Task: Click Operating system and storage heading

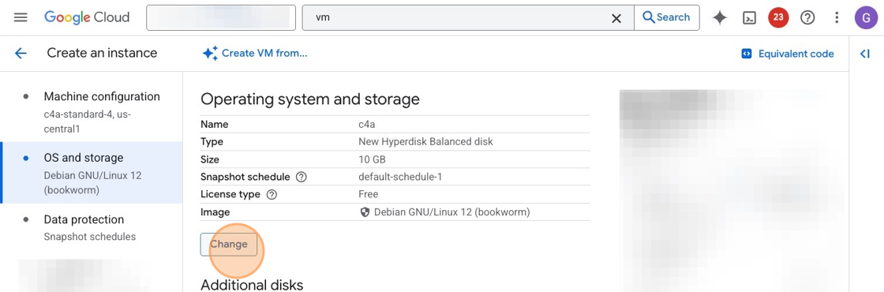Action: (x=310, y=99)
